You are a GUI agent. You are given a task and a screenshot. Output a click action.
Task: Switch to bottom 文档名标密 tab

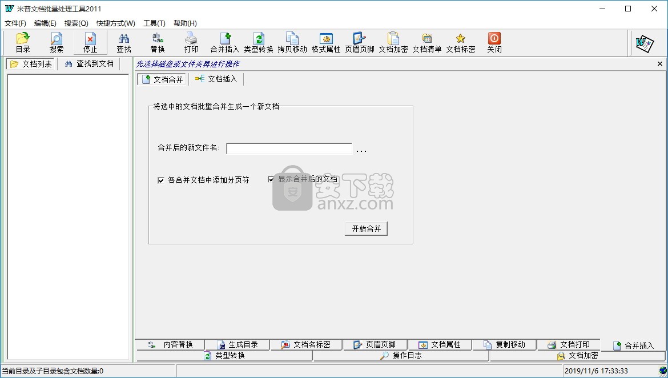pos(306,344)
